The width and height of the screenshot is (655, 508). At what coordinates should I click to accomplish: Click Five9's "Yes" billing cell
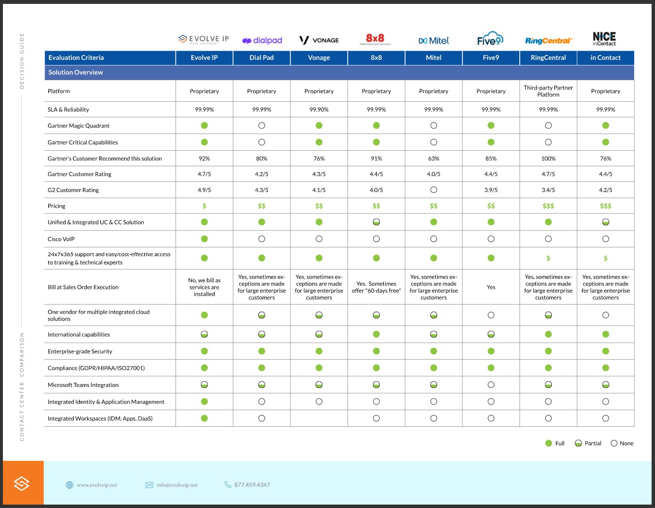tap(491, 287)
